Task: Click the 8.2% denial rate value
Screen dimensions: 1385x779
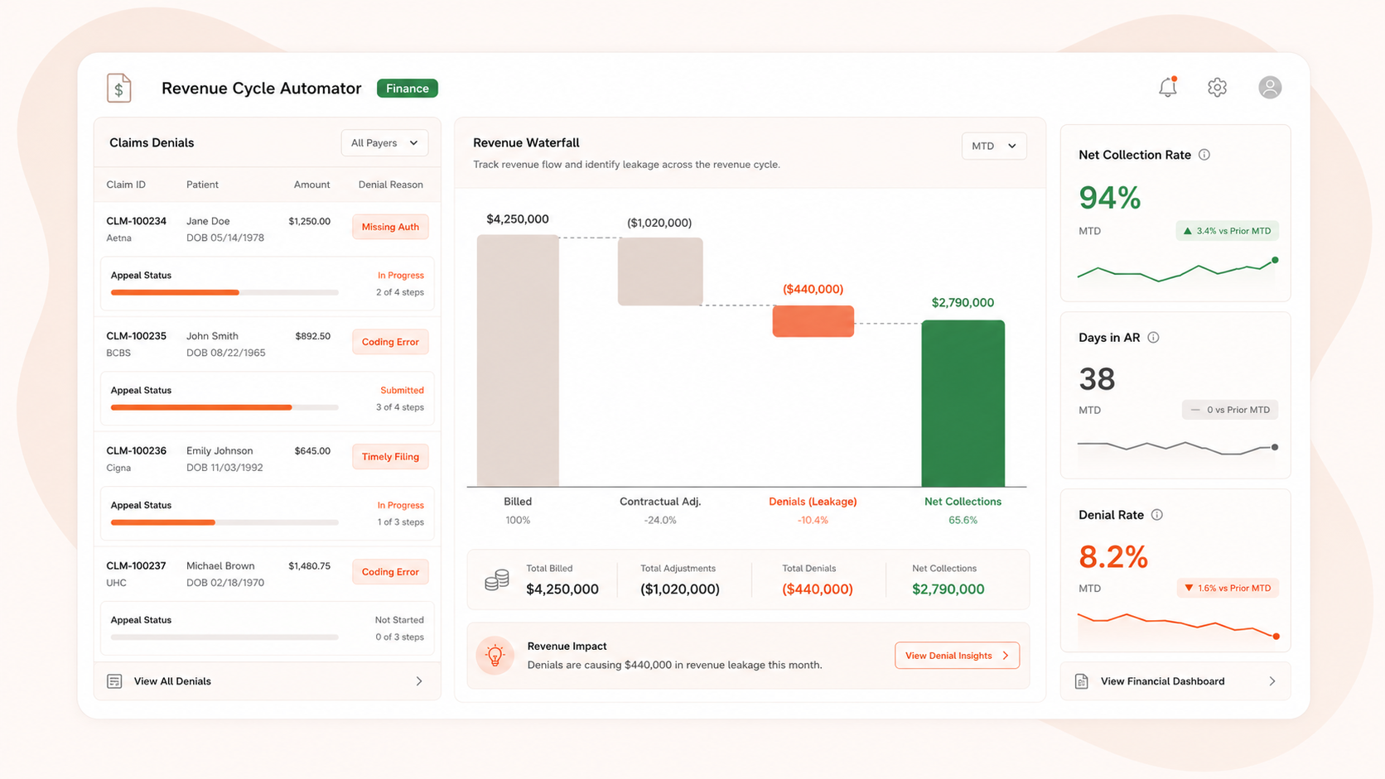Action: (1113, 557)
